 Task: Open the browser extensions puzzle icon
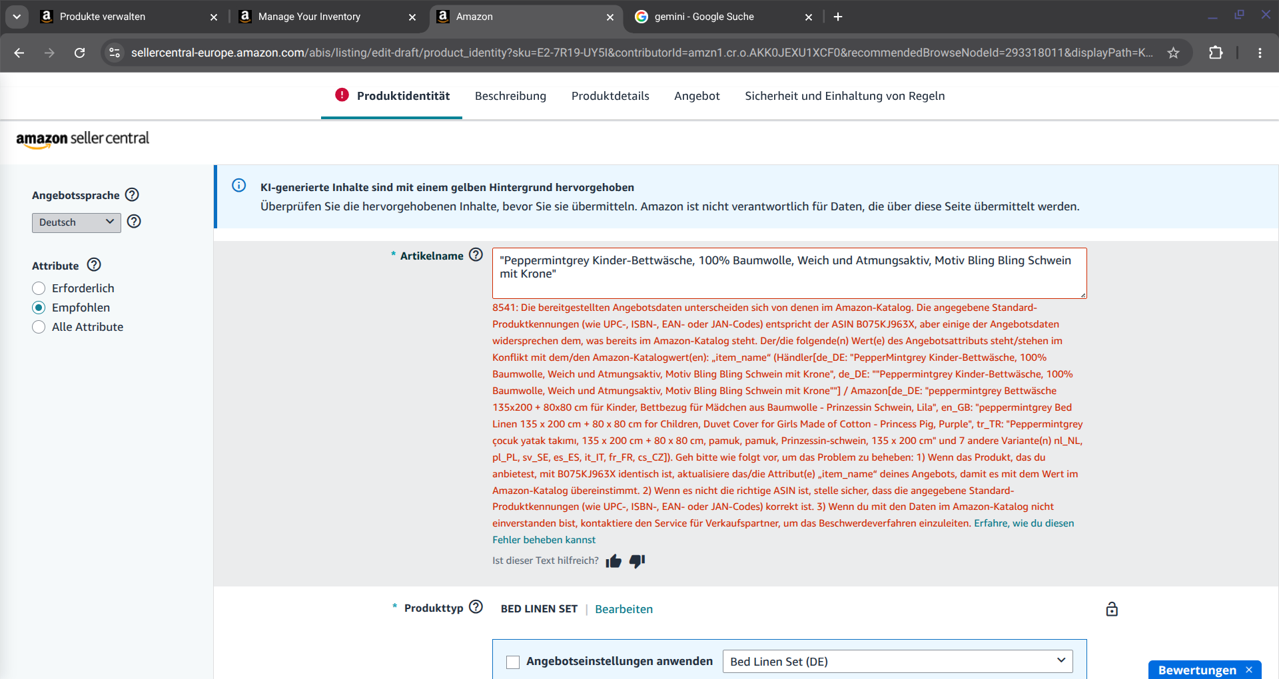(x=1216, y=53)
